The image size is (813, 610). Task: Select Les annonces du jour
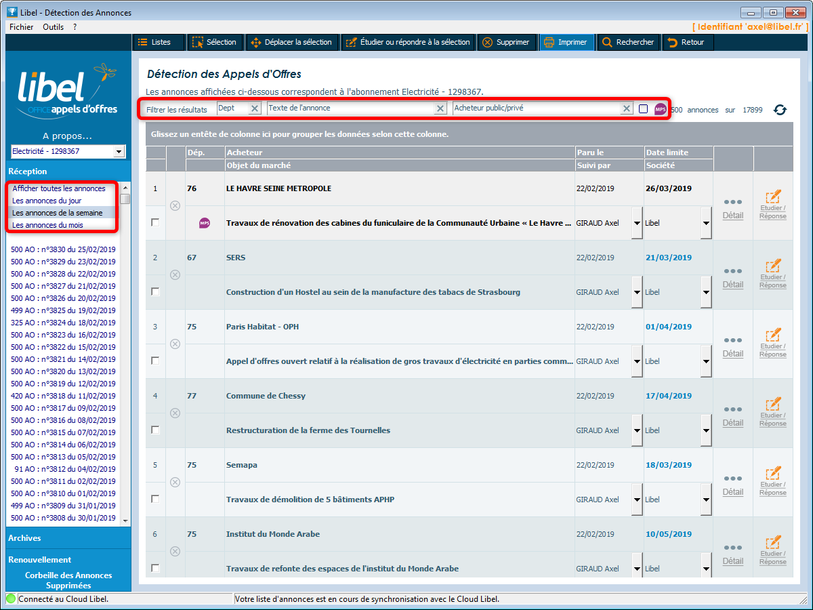(x=47, y=201)
